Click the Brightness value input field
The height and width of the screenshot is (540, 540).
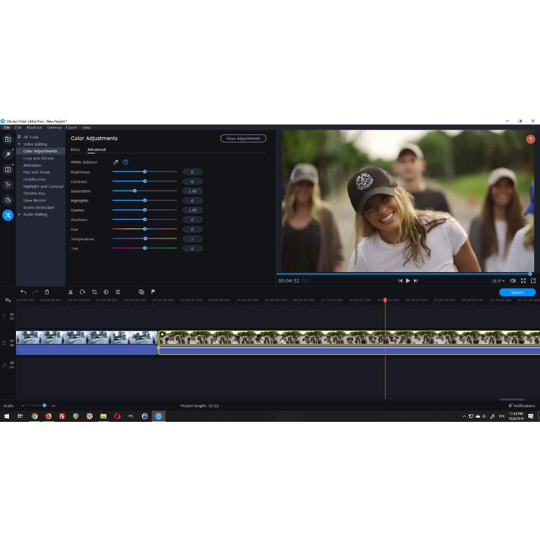(192, 172)
